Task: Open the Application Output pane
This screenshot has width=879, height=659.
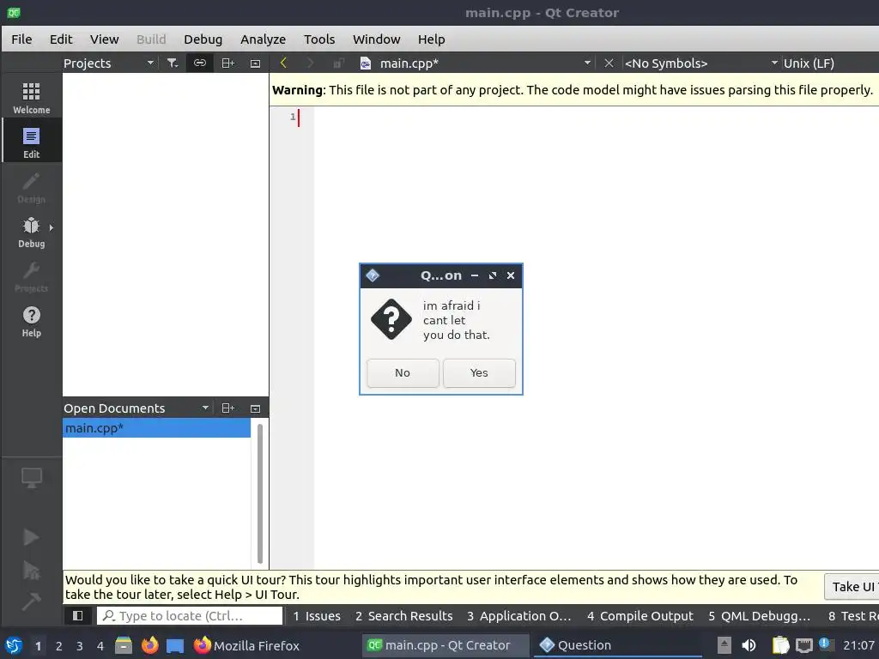Action: [519, 616]
